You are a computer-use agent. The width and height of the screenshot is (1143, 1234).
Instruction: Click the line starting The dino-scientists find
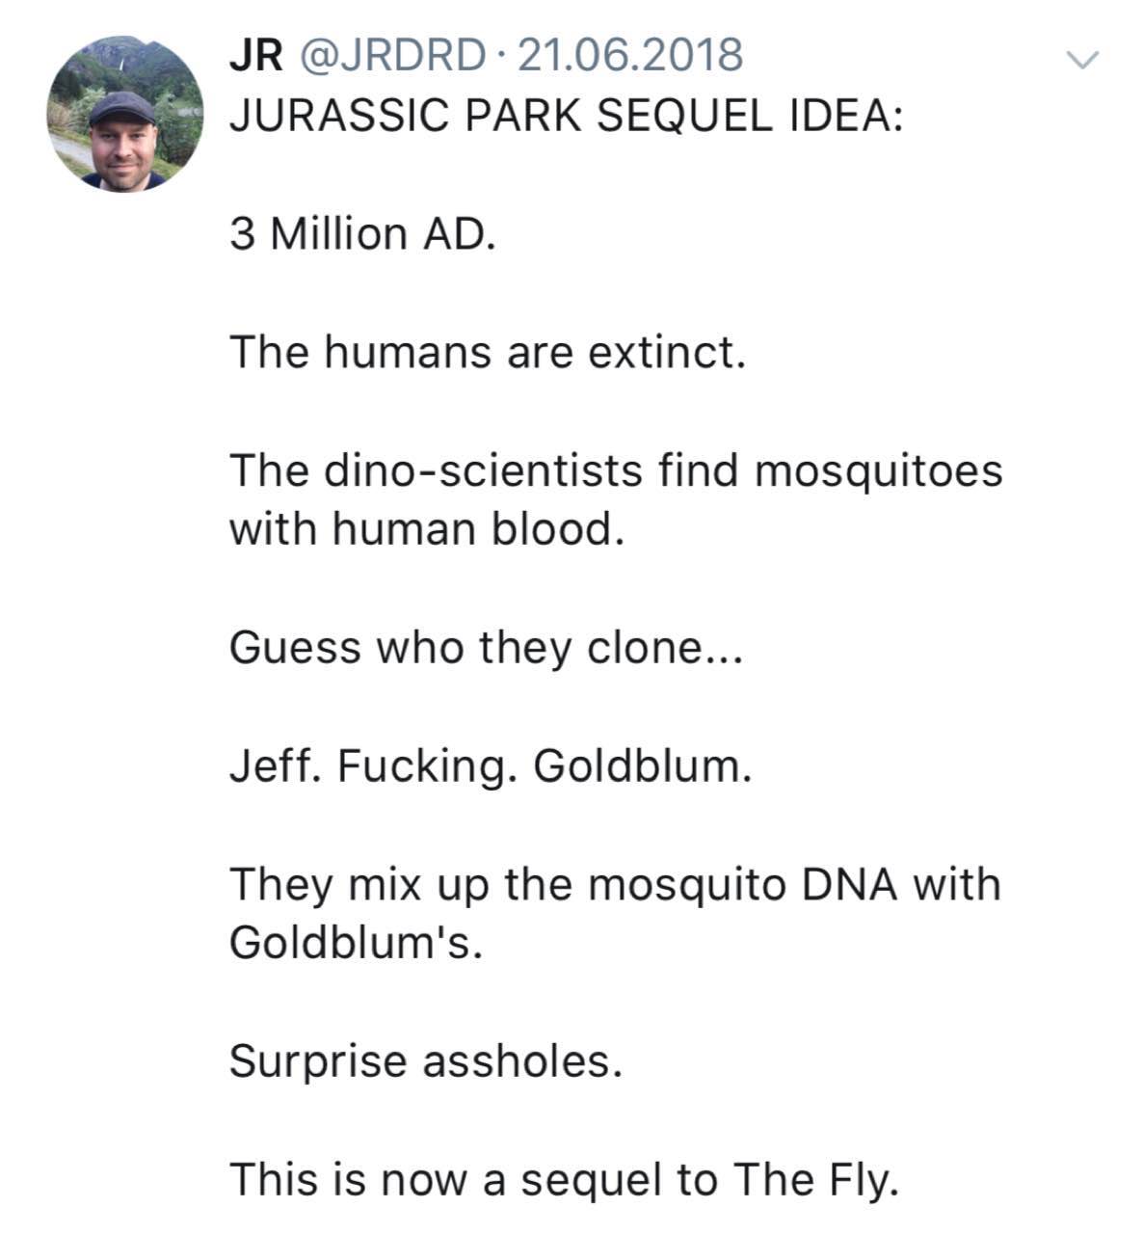(x=617, y=470)
